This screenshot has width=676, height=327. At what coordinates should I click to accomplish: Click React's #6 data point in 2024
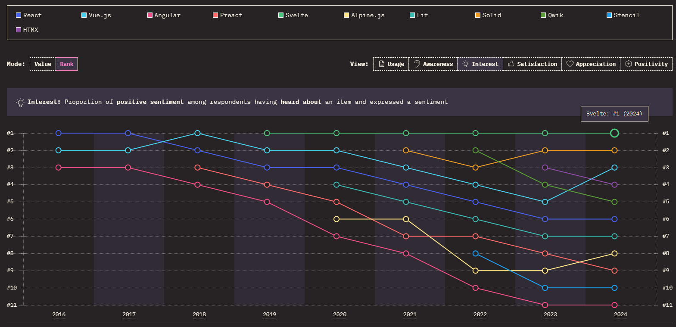click(614, 219)
